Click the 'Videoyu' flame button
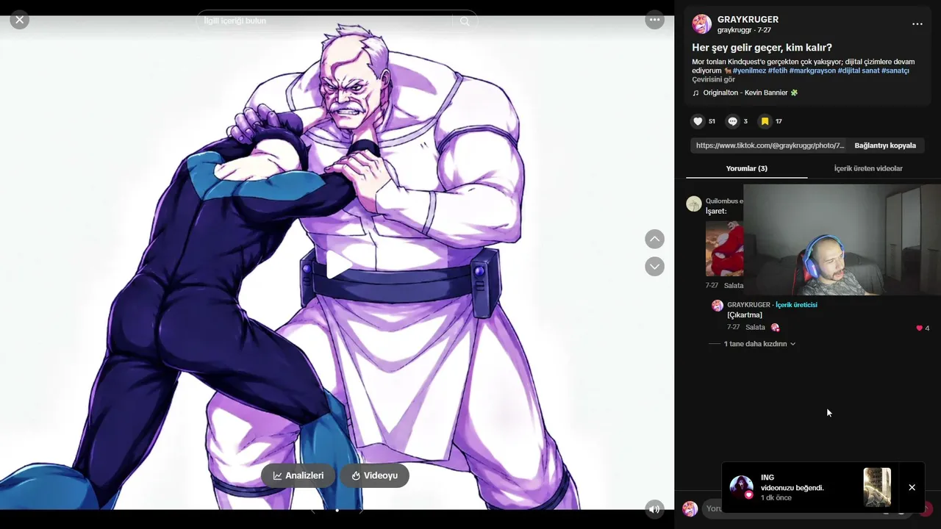This screenshot has height=529, width=941. click(374, 475)
